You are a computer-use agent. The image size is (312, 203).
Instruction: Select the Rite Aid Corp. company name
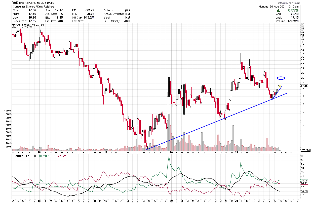(x=28, y=3)
